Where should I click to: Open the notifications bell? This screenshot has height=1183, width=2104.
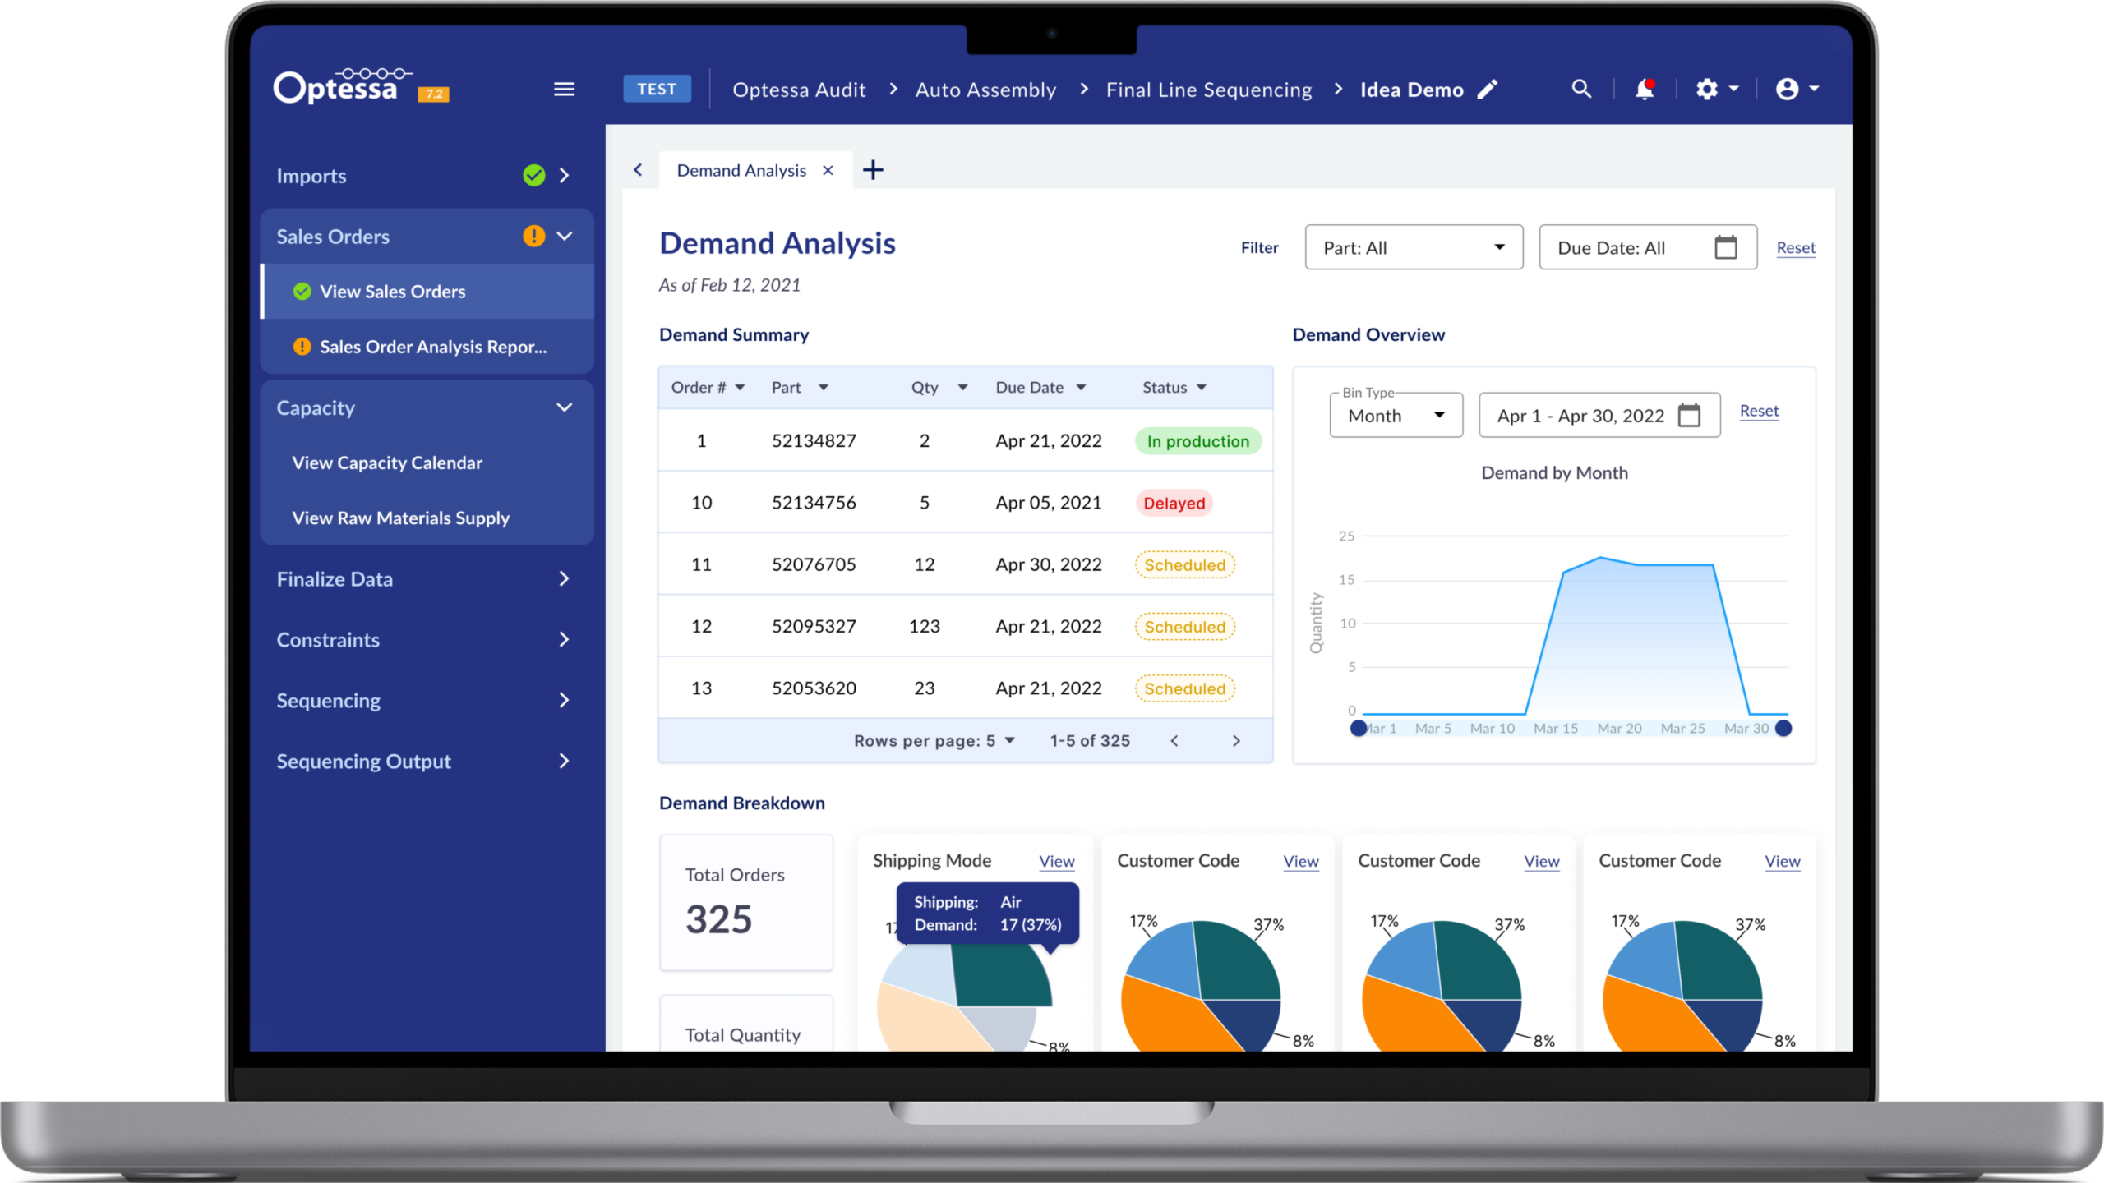1644,89
